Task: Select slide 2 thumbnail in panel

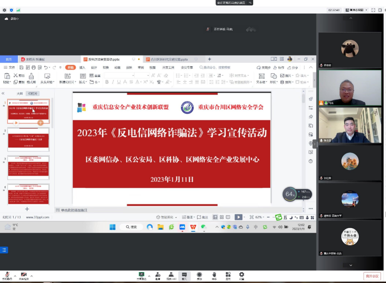Action: pyautogui.click(x=29, y=139)
